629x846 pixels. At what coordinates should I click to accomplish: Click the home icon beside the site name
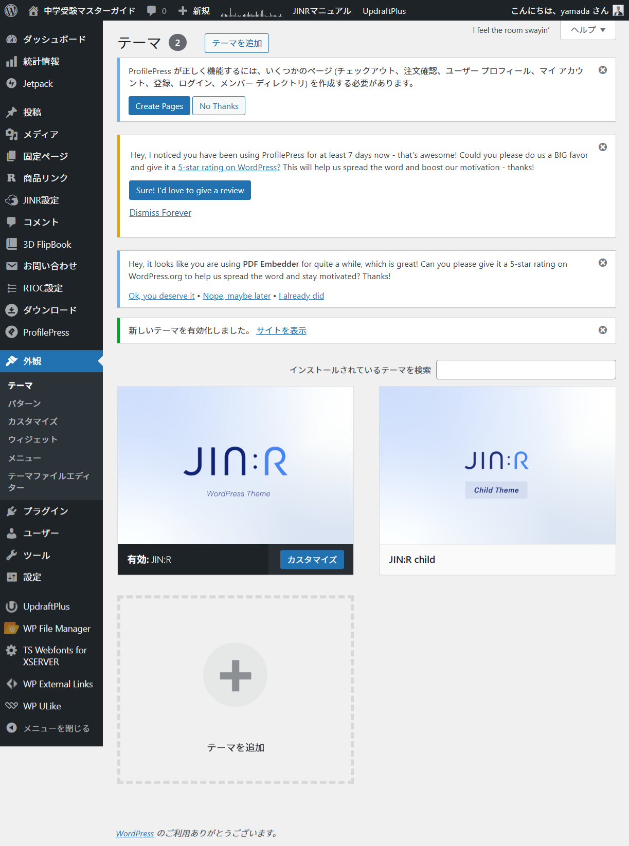tap(33, 11)
